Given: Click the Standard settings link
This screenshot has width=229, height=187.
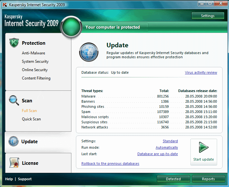Looking at the screenshot, I should click(170, 141).
